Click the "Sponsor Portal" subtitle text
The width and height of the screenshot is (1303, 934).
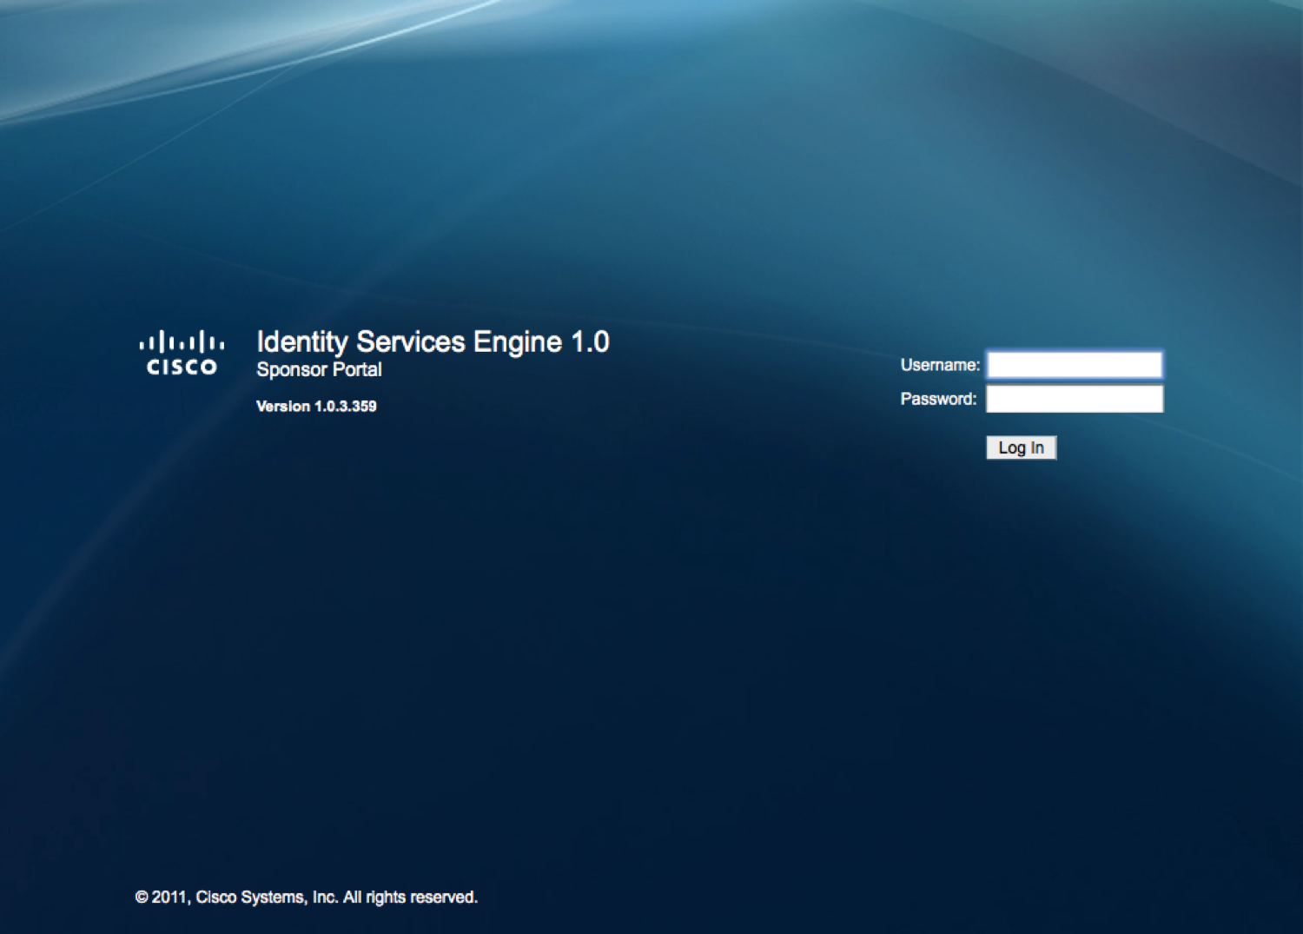(319, 369)
